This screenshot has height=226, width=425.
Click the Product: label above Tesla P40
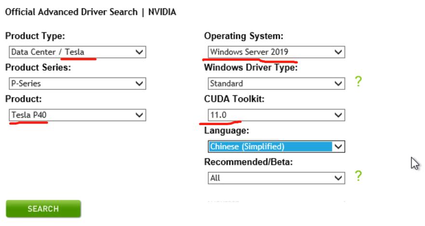[23, 99]
